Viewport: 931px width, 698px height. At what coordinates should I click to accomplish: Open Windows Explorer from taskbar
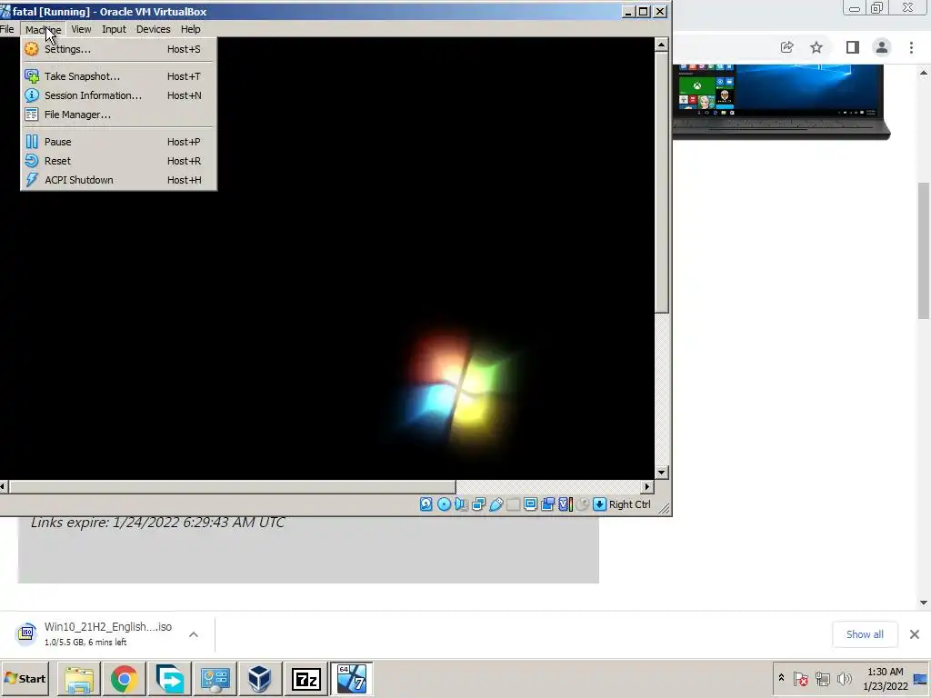(79, 678)
